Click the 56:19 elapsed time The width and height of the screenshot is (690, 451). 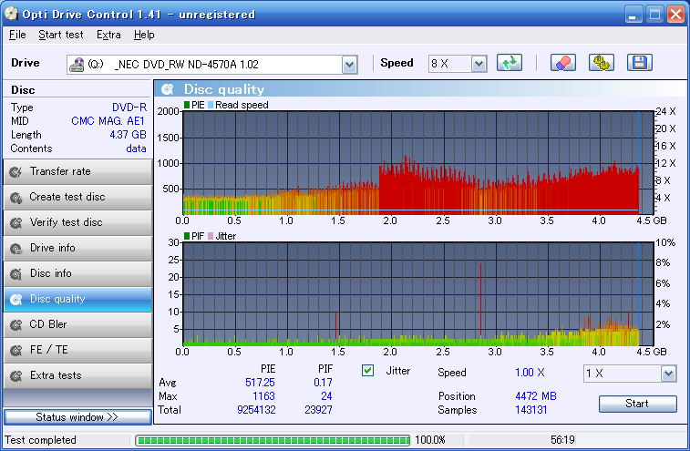coord(562,440)
